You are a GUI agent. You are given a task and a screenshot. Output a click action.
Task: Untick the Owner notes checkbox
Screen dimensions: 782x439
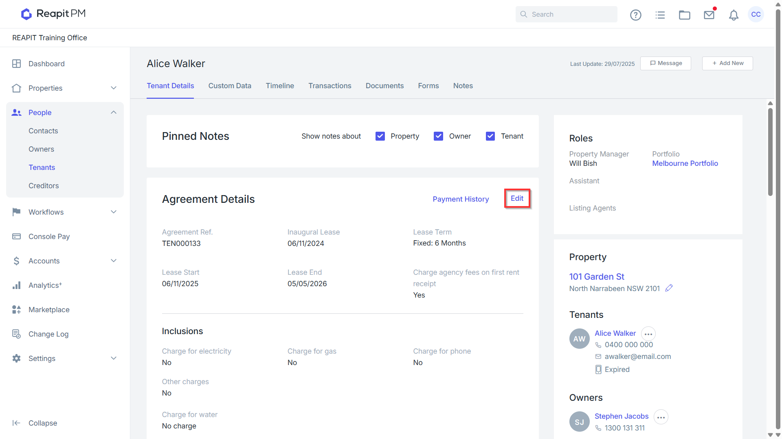coord(438,136)
